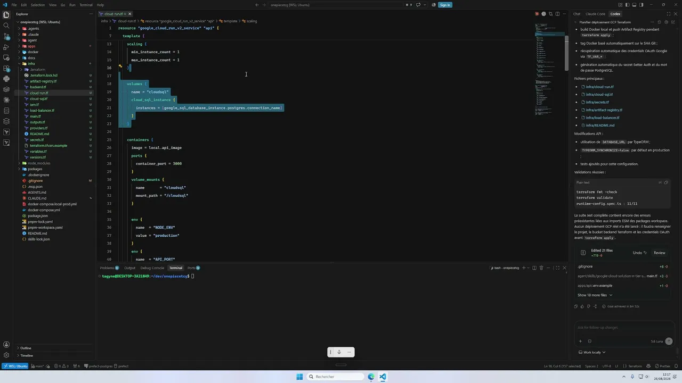682x383 pixels.
Task: Open Codex settings icon
Action: pos(665,22)
